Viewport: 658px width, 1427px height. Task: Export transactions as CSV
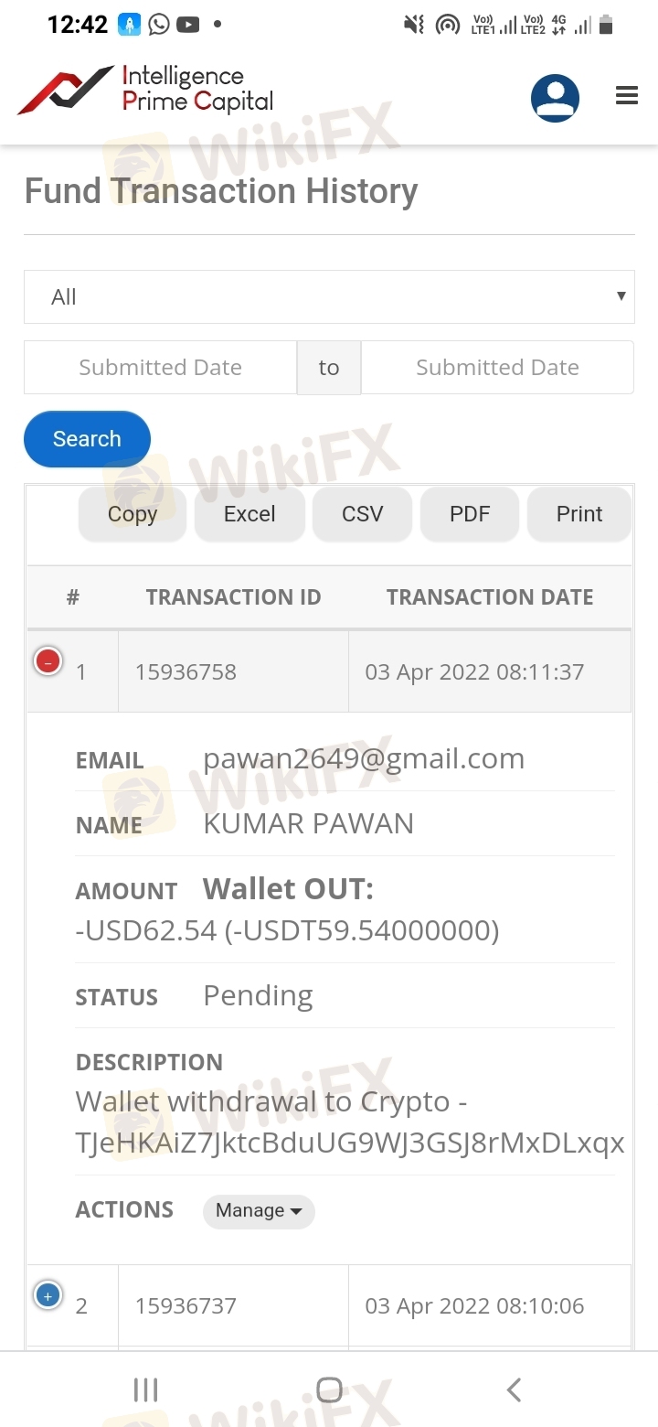click(x=363, y=514)
